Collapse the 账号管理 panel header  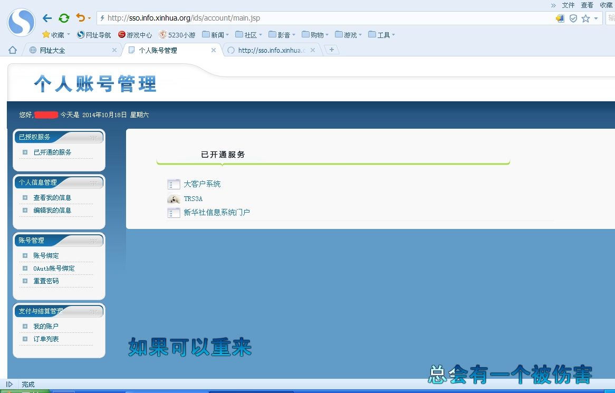click(59, 241)
